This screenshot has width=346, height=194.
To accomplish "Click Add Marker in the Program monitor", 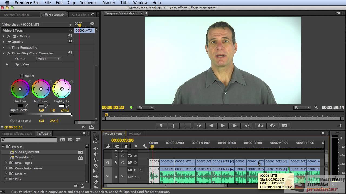I will 161,126.
